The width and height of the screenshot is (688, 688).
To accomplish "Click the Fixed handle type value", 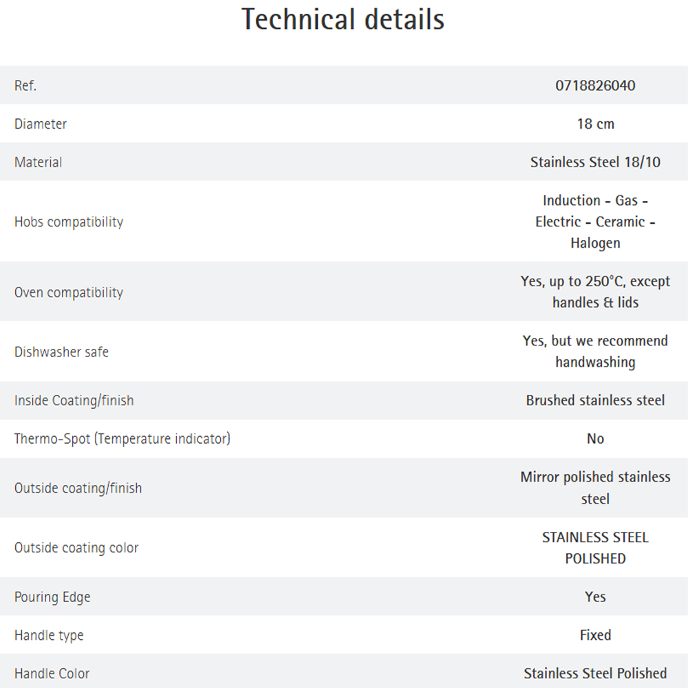I will click(595, 635).
